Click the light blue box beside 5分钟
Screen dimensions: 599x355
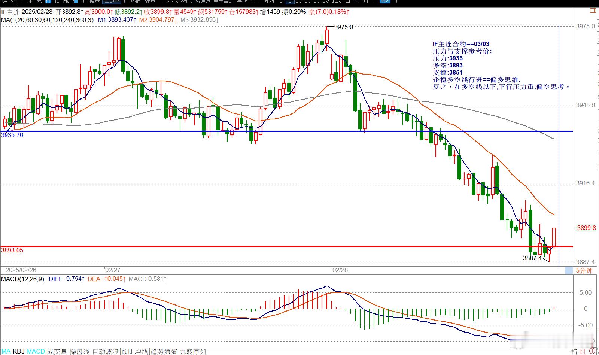tap(569, 270)
